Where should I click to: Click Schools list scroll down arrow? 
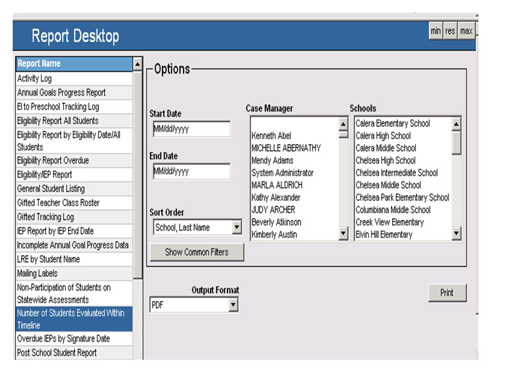click(x=456, y=233)
